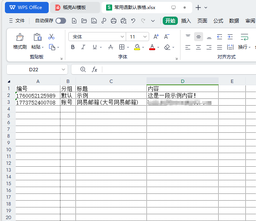The height and width of the screenshot is (221, 256).
Task: Open Print Preview icon
Action: 123,21
